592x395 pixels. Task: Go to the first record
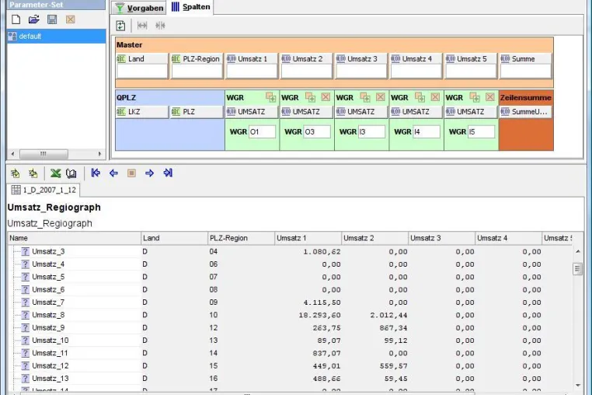pos(96,173)
